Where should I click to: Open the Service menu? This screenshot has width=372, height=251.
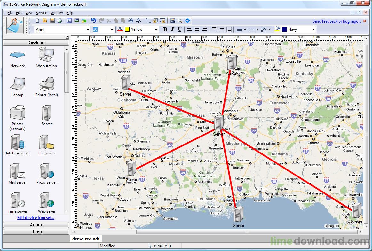click(41, 13)
